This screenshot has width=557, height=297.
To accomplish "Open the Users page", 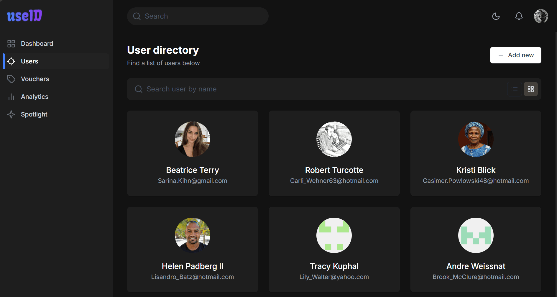I will [56, 61].
